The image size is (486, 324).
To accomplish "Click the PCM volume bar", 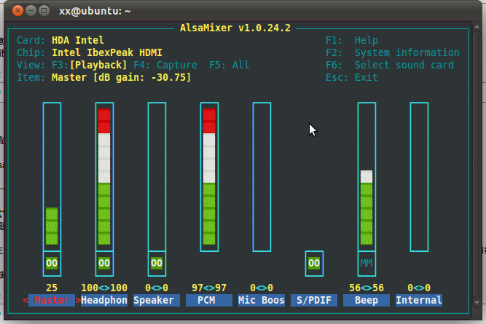I will point(209,176).
